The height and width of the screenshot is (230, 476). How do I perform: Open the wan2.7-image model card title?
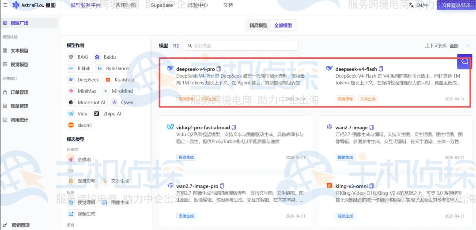(x=351, y=128)
